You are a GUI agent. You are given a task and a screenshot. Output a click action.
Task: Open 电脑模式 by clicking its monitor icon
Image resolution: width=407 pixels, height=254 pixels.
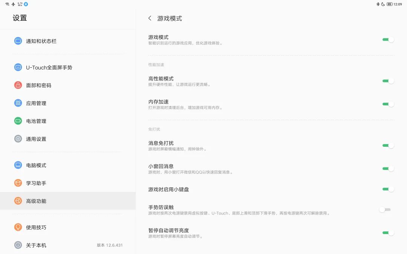18,165
